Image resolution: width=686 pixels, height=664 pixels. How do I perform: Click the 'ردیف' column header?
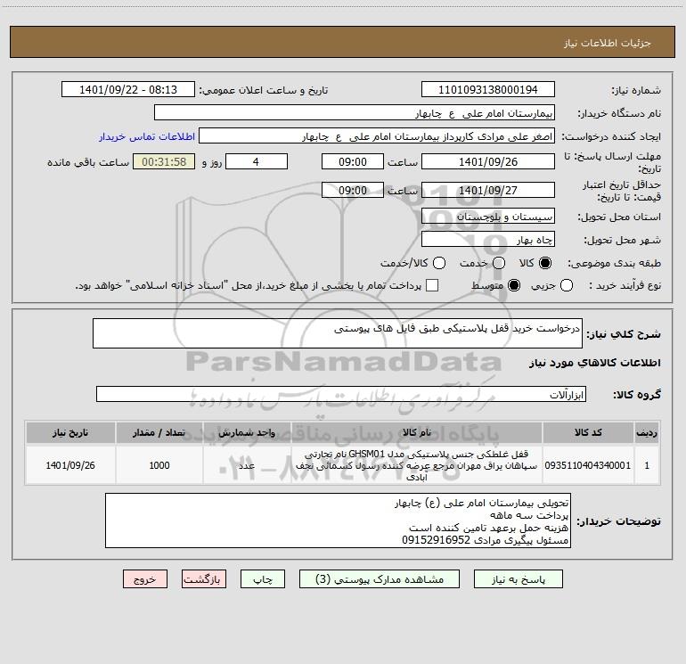click(647, 432)
